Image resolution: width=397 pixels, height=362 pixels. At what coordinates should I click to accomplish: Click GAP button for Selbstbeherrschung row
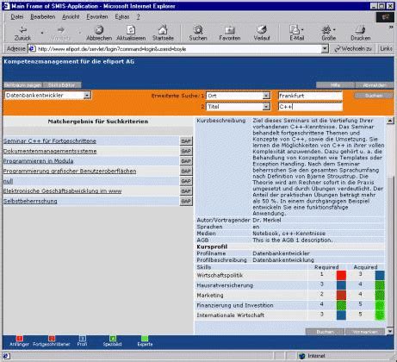186,201
